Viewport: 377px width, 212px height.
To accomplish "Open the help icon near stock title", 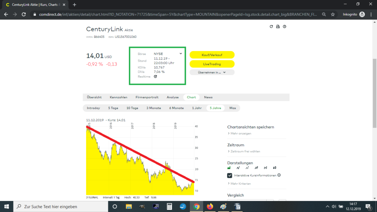I will (285, 26).
